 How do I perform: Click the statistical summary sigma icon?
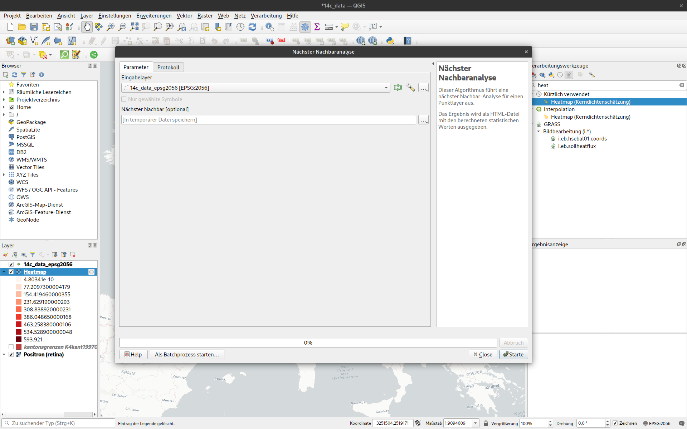(x=317, y=27)
